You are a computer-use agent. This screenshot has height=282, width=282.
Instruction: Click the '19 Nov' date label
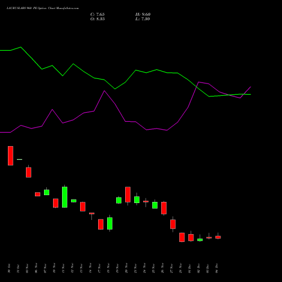(117, 268)
